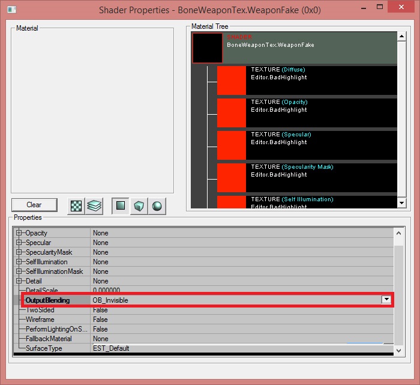Expand the Opacity property node

click(x=19, y=232)
